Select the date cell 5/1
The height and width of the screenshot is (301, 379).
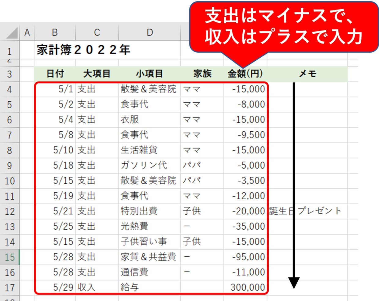tap(55, 89)
